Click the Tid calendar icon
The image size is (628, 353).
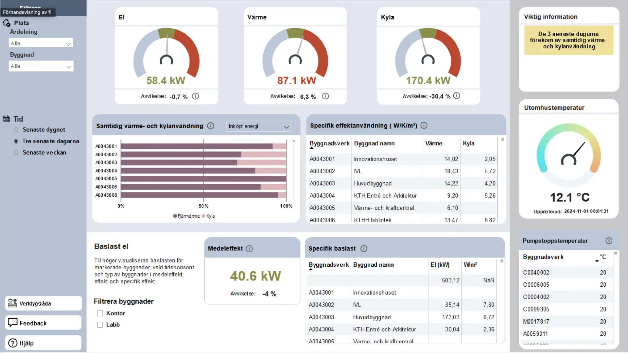[6, 119]
